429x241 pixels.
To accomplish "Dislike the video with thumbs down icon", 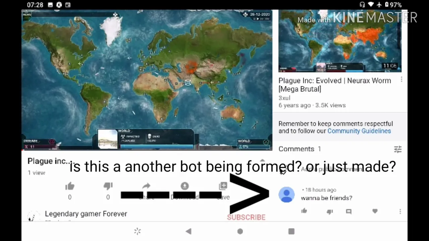I will point(108,186).
